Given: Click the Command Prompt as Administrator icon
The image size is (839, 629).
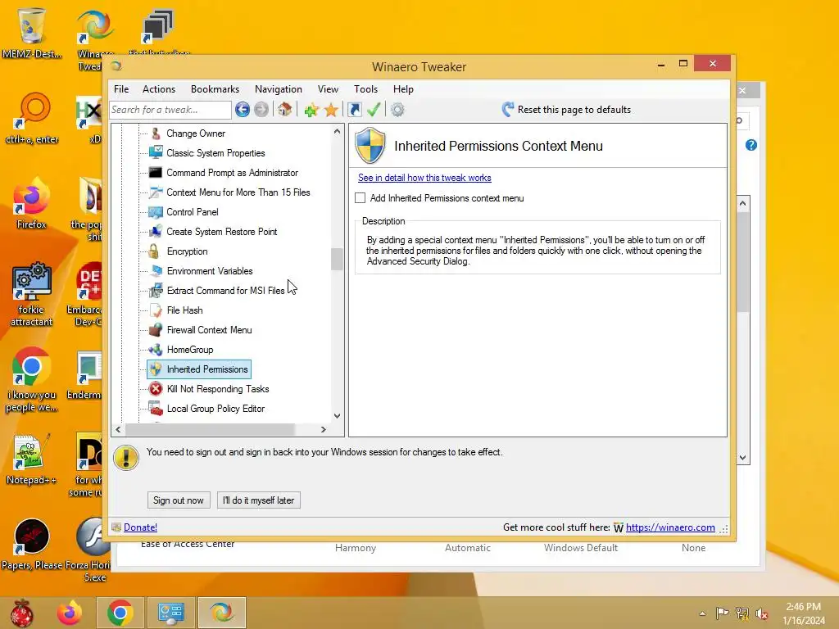Looking at the screenshot, I should tap(156, 172).
